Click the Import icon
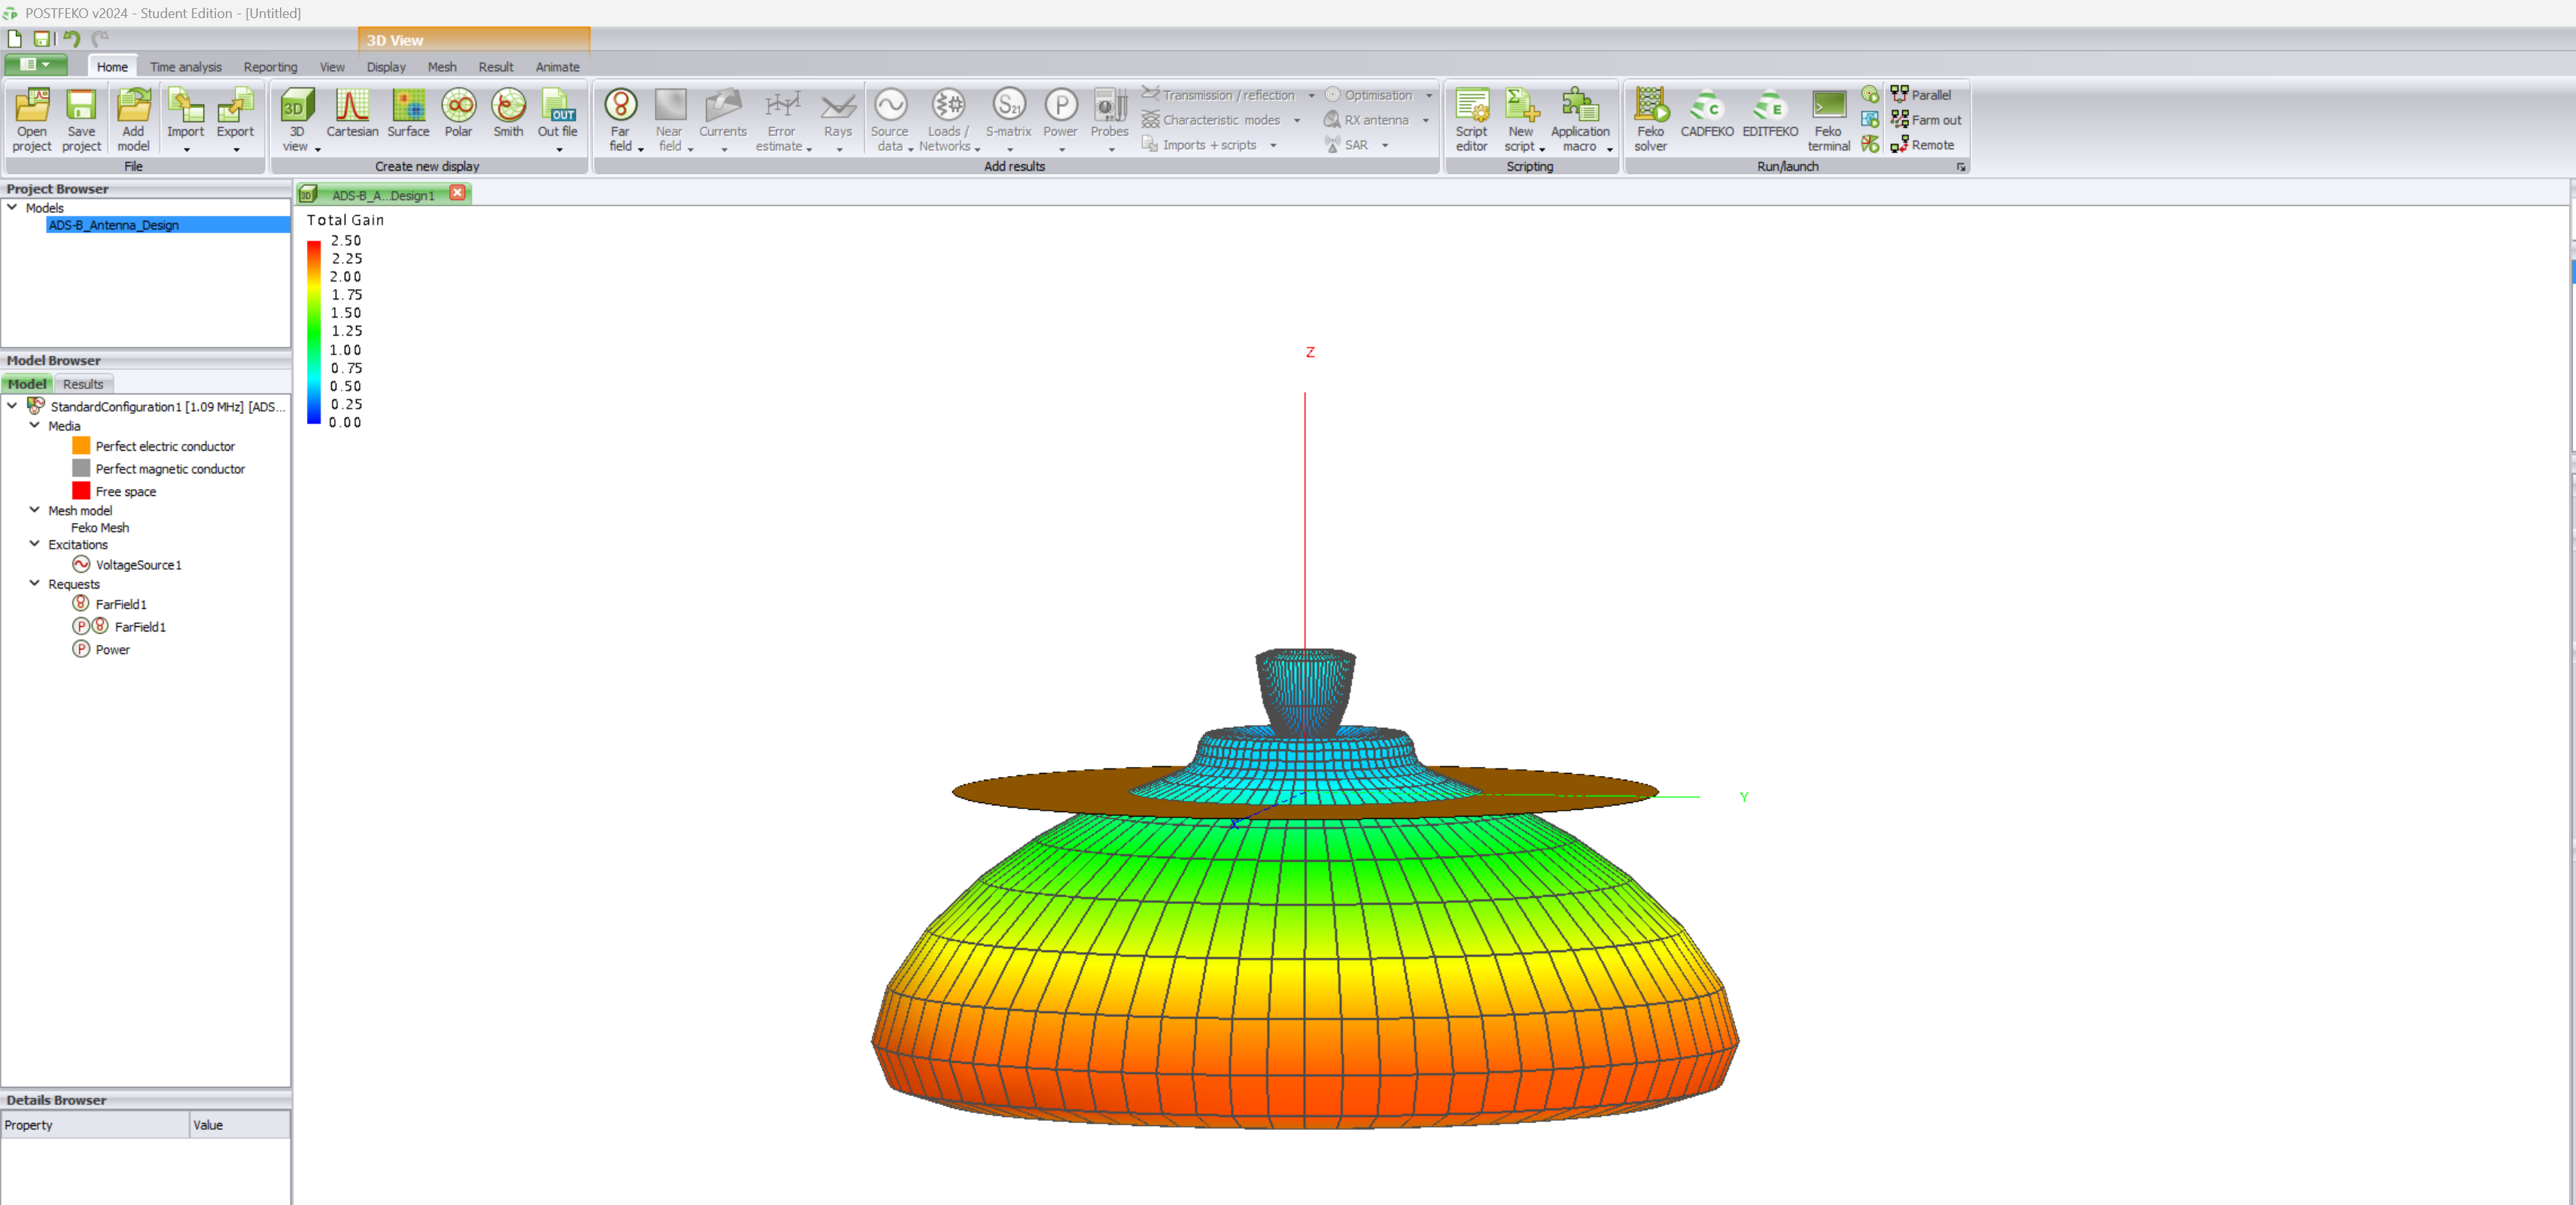Image resolution: width=2576 pixels, height=1205 pixels. click(185, 119)
